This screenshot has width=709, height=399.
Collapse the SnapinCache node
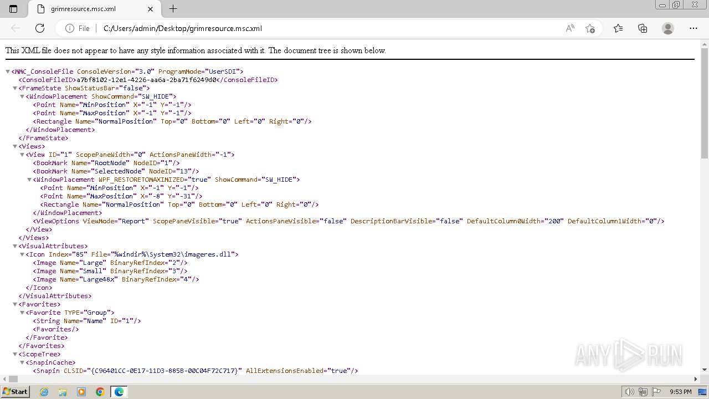22,362
